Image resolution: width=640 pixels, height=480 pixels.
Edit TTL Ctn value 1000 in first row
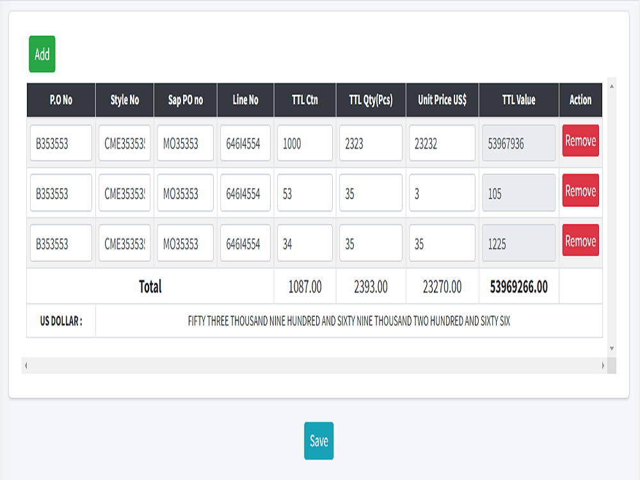click(305, 142)
